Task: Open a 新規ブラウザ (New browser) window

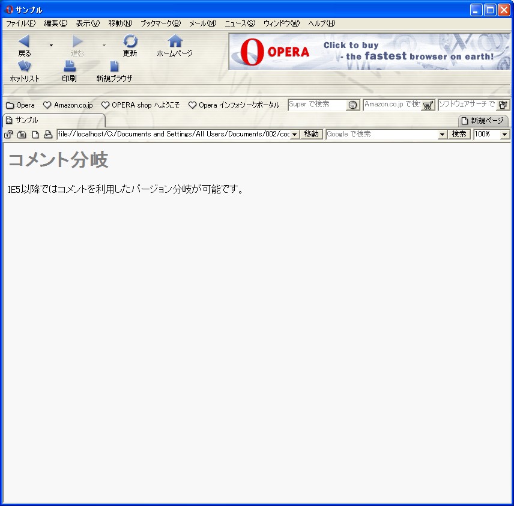Action: (114, 67)
